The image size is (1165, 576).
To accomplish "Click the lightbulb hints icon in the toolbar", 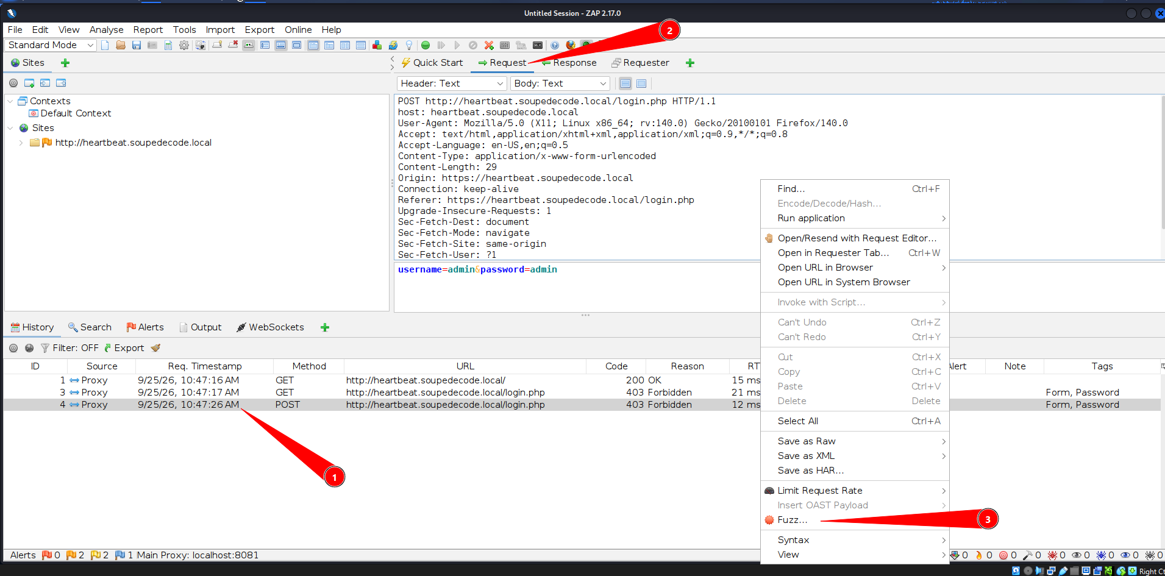I will coord(409,45).
